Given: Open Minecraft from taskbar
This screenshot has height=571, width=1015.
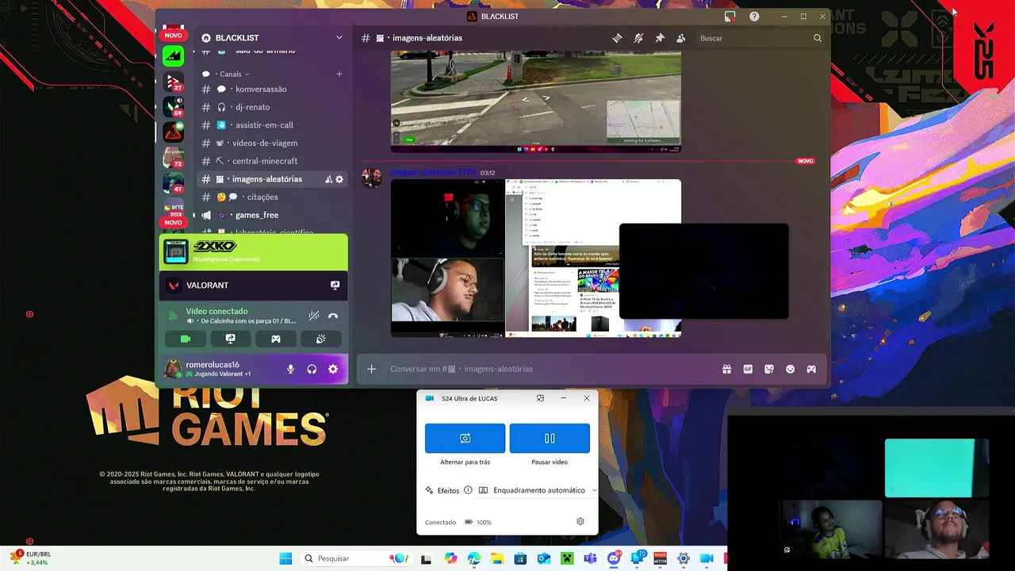Looking at the screenshot, I should [x=568, y=558].
